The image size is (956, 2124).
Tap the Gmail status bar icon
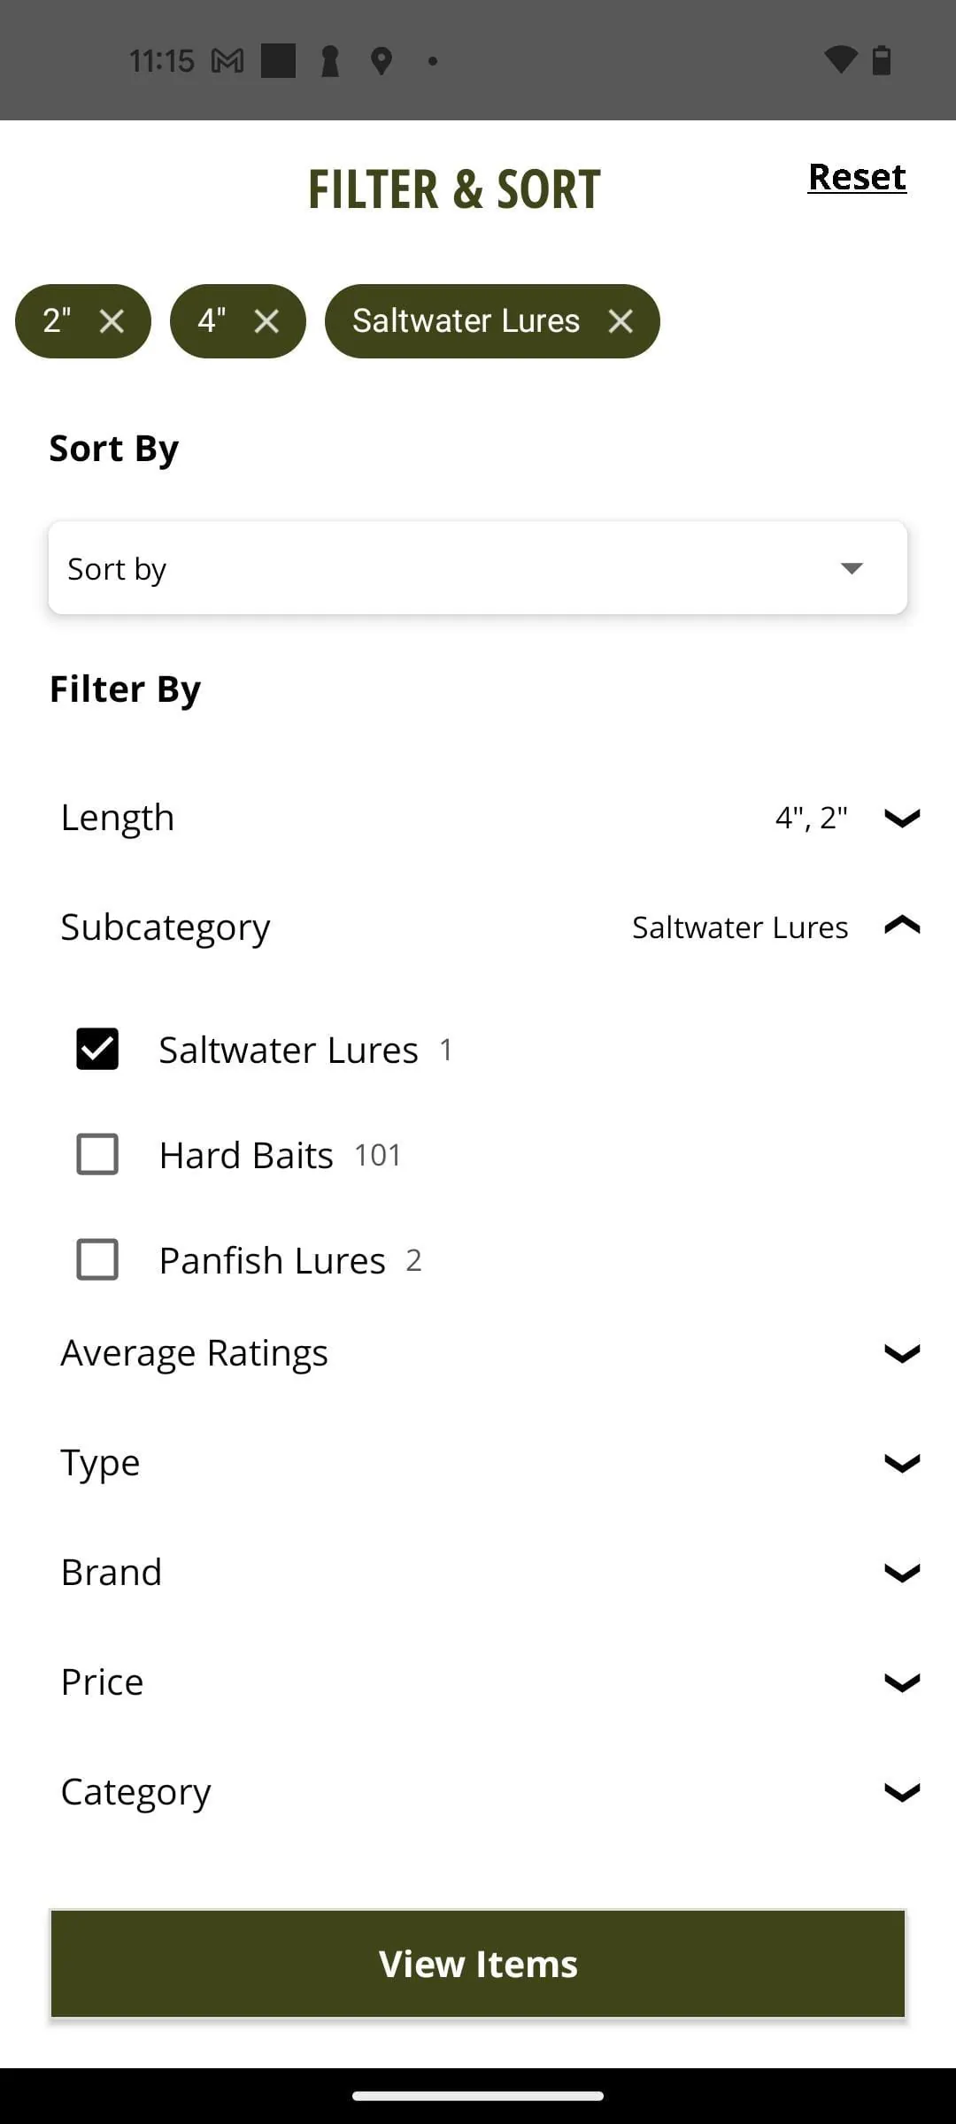[x=227, y=61]
